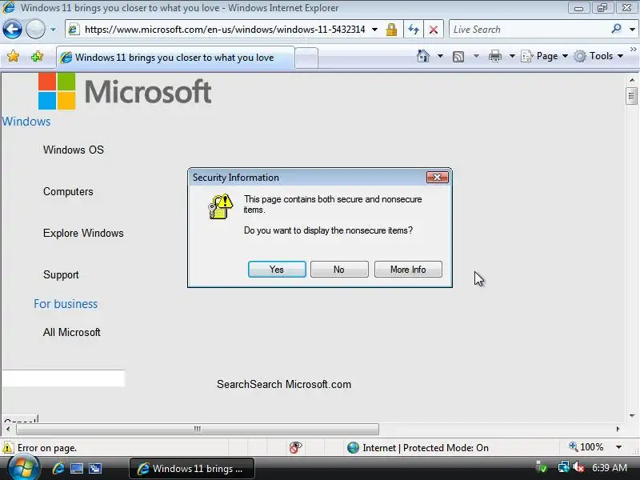The width and height of the screenshot is (640, 480).
Task: Click the security lock icon
Action: [x=391, y=30]
